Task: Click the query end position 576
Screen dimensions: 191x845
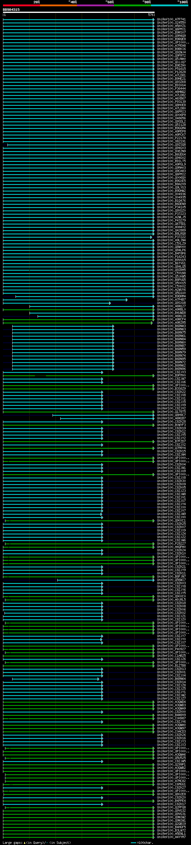Action: (x=151, y=15)
